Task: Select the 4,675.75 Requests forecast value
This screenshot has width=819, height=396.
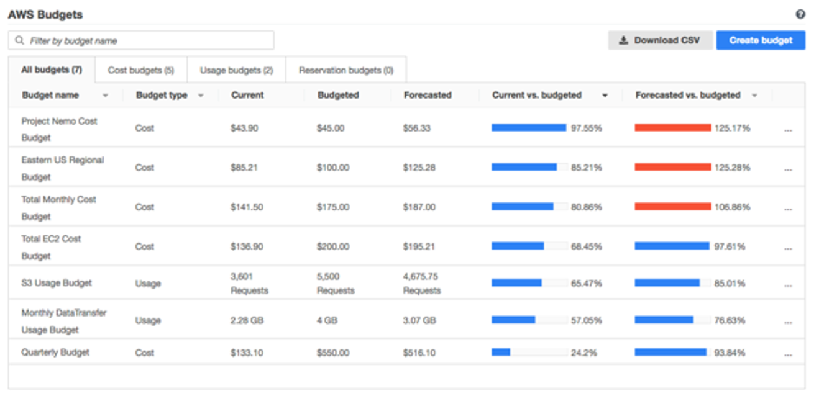Action: click(x=422, y=283)
